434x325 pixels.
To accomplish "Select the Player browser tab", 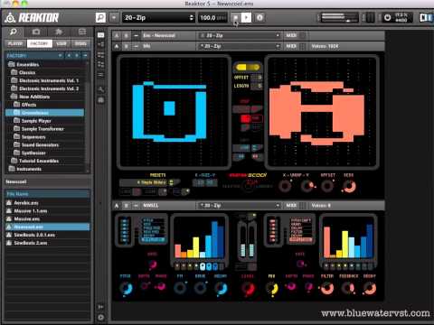I will tap(15, 43).
